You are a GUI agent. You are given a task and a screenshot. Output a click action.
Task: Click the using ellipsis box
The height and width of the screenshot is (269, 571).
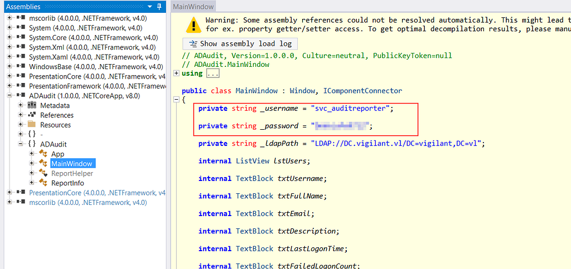click(212, 73)
